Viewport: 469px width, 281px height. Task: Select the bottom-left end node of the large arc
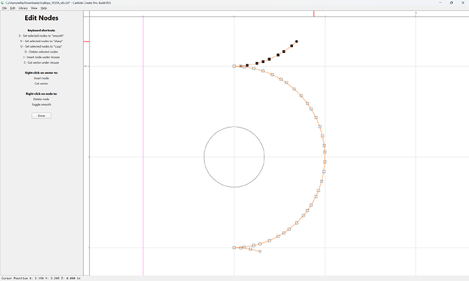pos(234,248)
